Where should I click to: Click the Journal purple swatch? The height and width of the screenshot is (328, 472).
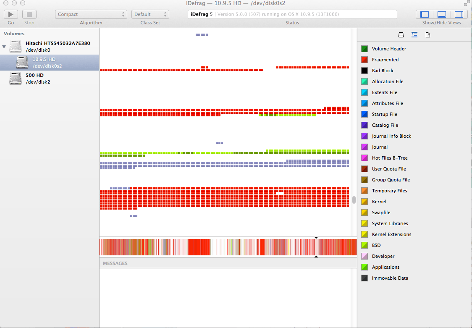tap(364, 147)
